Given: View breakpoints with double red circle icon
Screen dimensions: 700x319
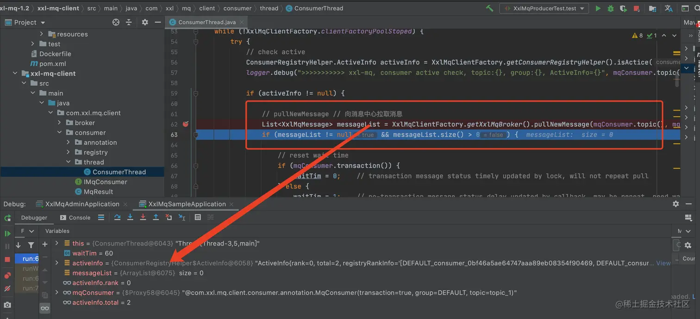Looking at the screenshot, I should coord(7,276).
